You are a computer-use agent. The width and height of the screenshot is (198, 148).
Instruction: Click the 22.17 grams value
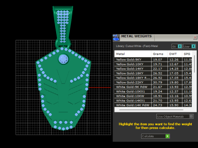tap(158, 69)
